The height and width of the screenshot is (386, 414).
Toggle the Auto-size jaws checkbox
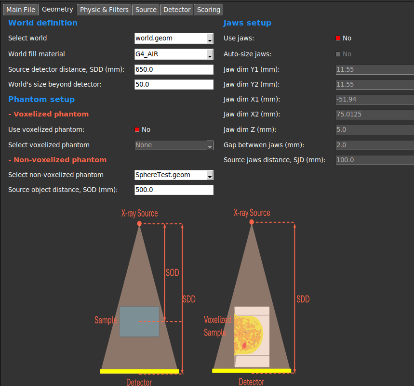click(x=338, y=54)
